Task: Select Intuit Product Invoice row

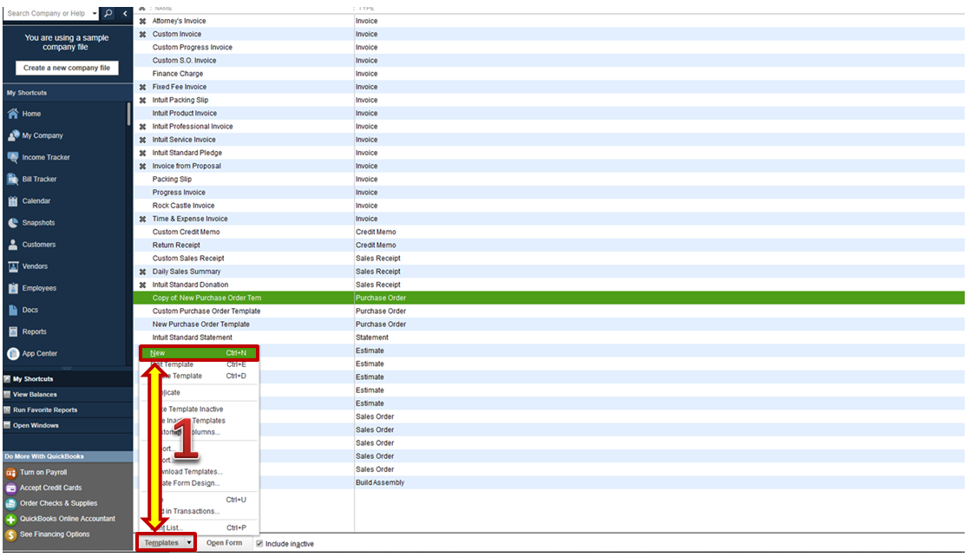Action: coord(549,113)
